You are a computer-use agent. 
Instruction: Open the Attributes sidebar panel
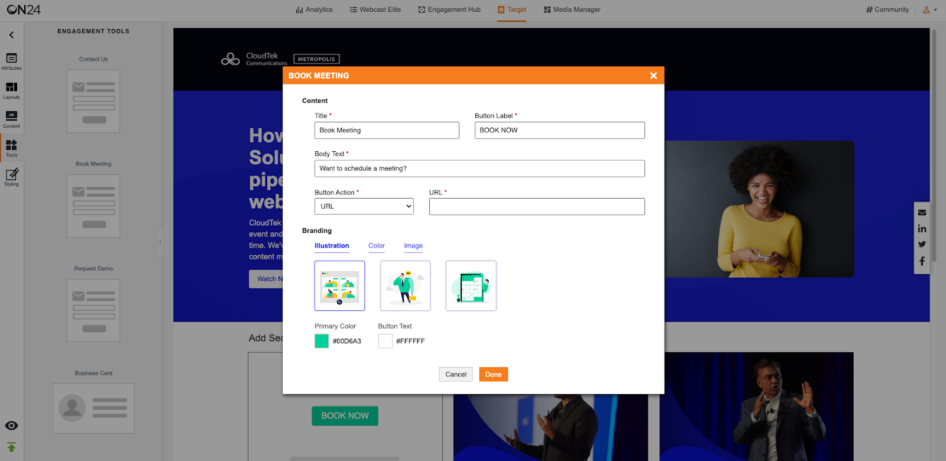tap(11, 61)
